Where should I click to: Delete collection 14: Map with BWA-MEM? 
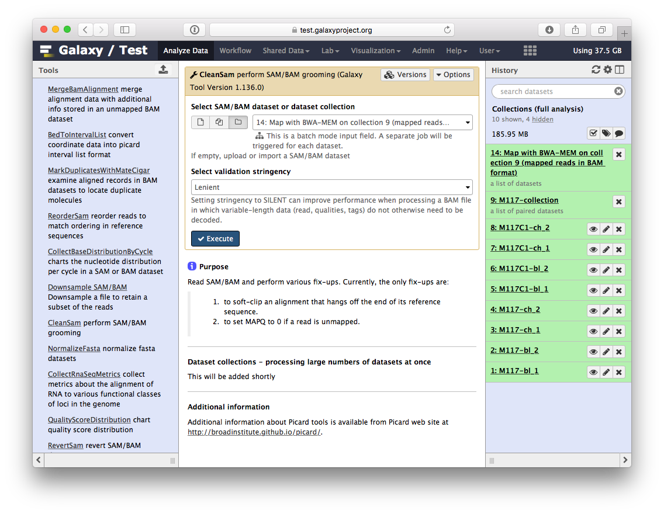(x=618, y=154)
